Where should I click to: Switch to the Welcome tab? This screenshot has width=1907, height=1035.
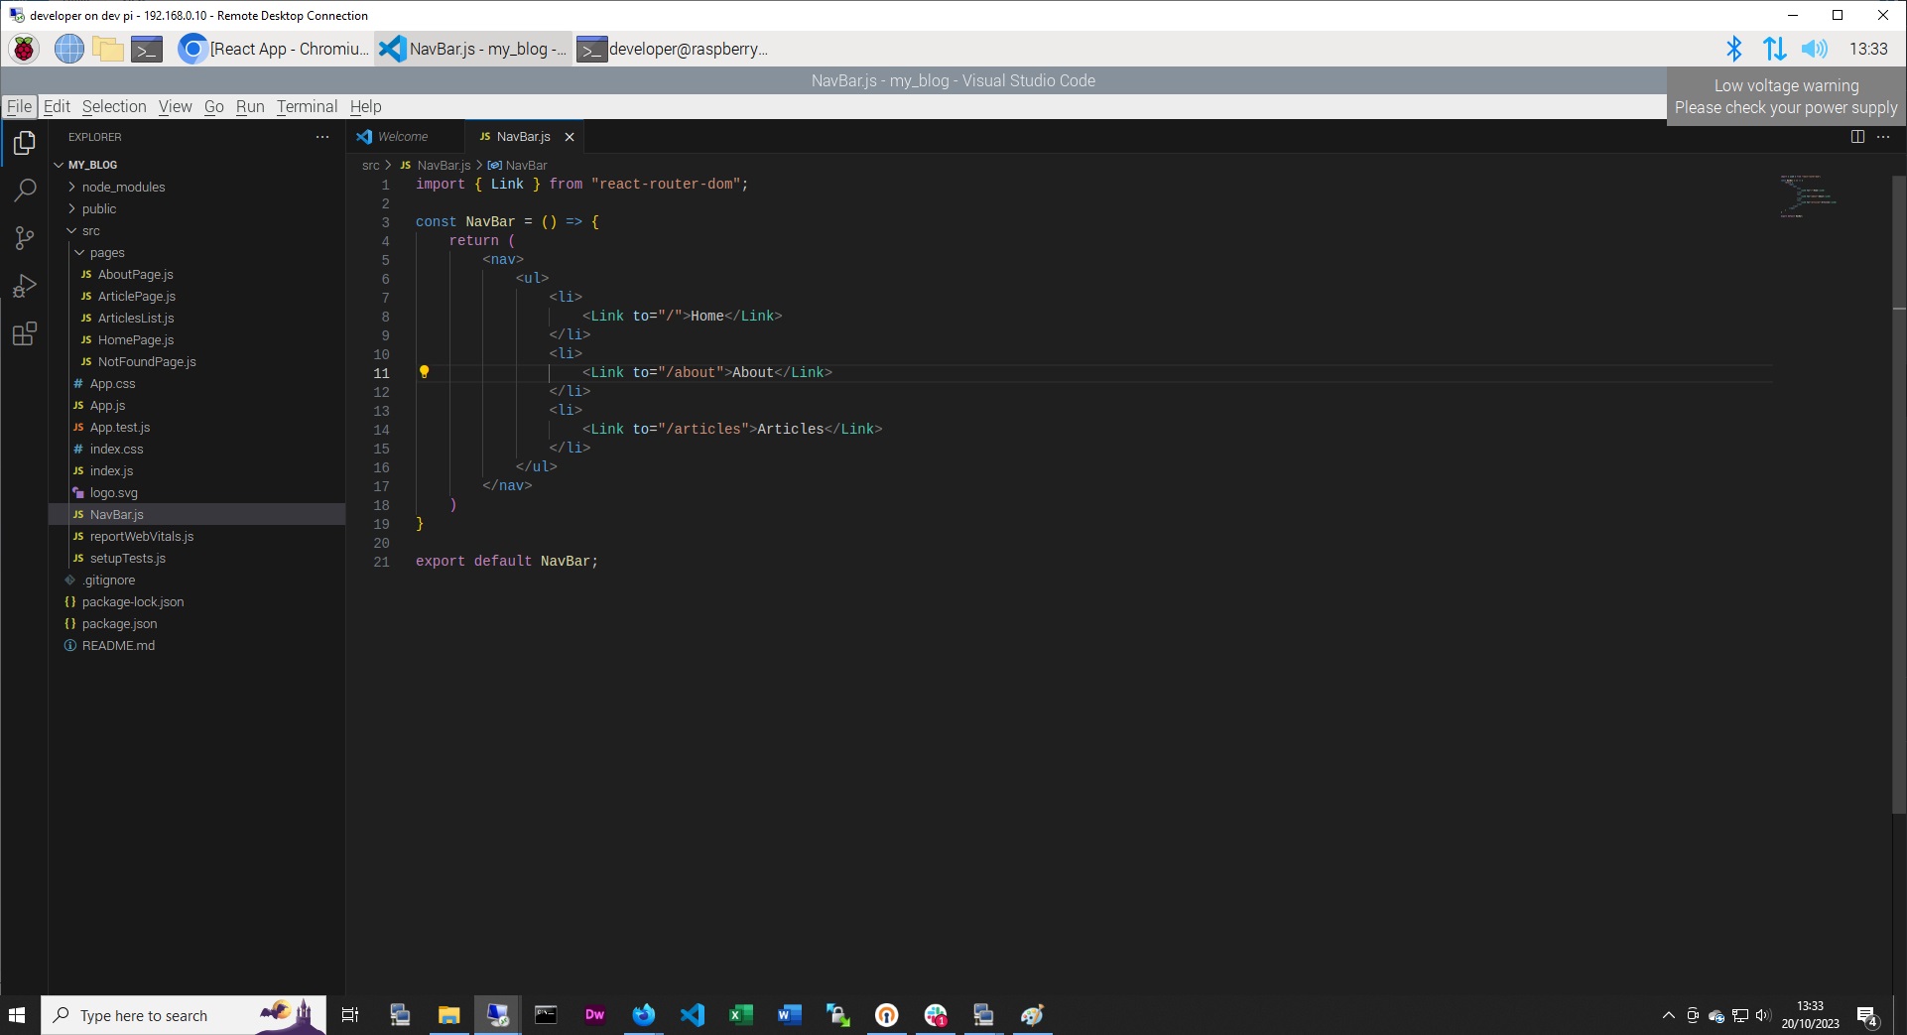pyautogui.click(x=403, y=137)
